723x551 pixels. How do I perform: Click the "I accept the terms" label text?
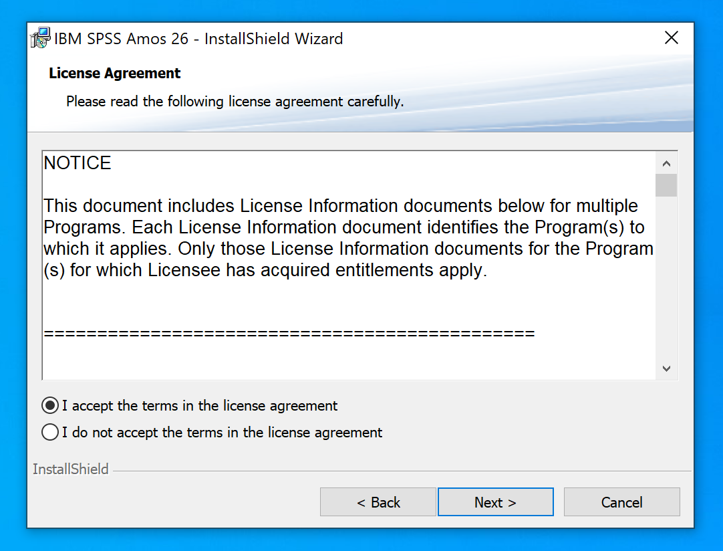(200, 406)
